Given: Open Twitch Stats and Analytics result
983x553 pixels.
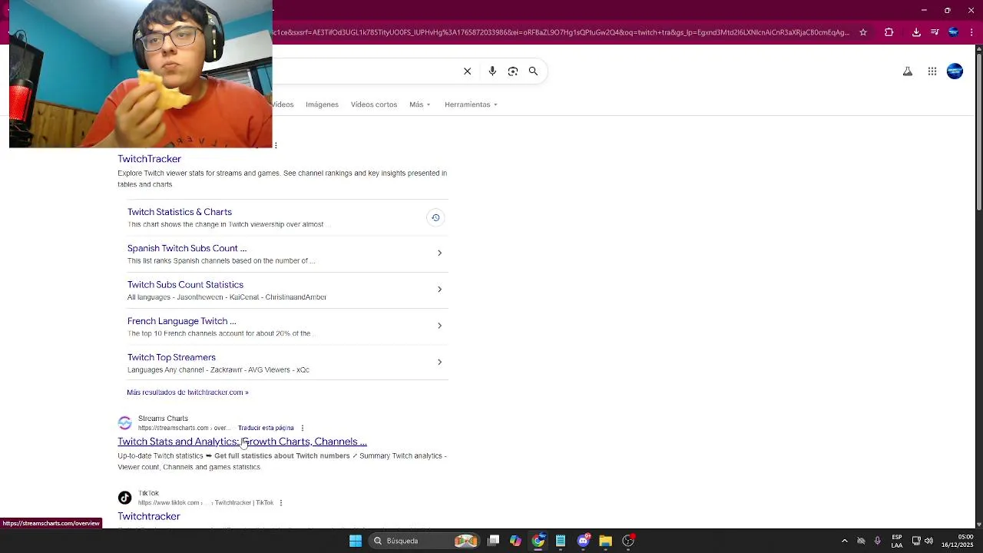Looking at the screenshot, I should 242,442.
